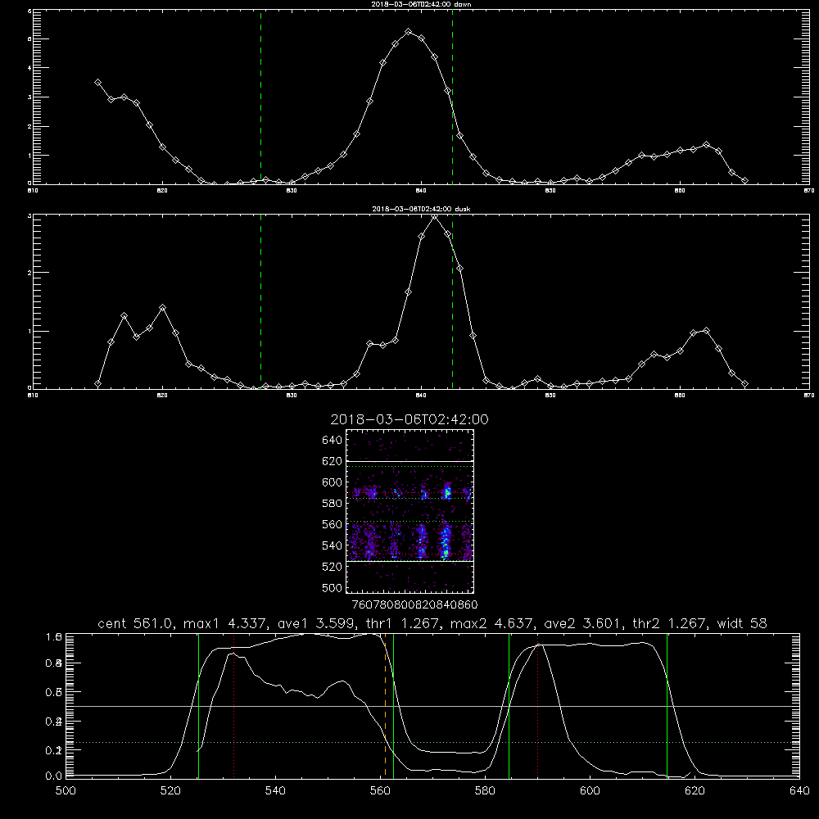The width and height of the screenshot is (819, 819).
Task: Click heatmap y-axis label 540
Action: click(x=333, y=545)
